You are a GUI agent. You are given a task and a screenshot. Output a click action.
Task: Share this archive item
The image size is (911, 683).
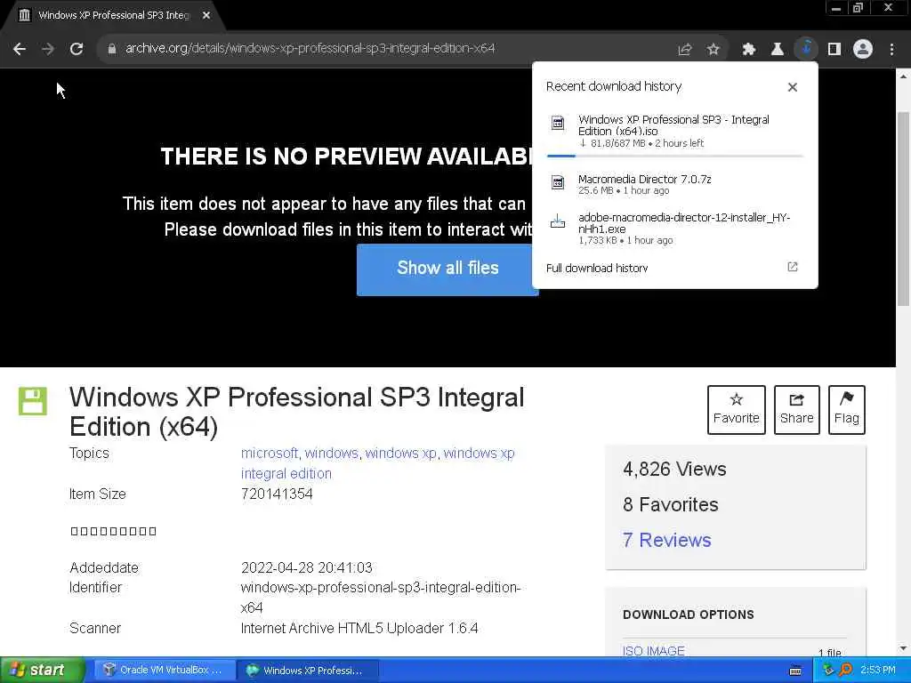(796, 409)
